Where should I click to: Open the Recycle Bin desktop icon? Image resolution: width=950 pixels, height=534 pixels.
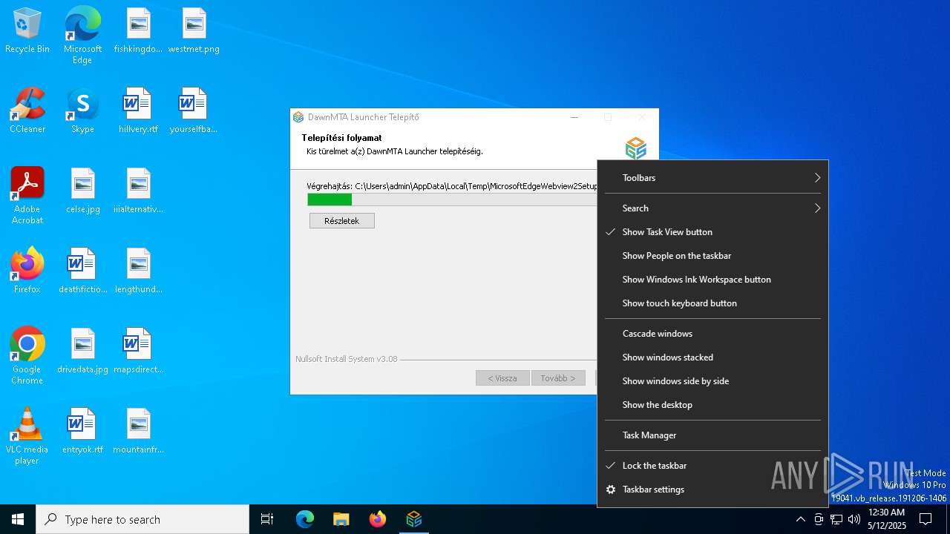click(27, 31)
